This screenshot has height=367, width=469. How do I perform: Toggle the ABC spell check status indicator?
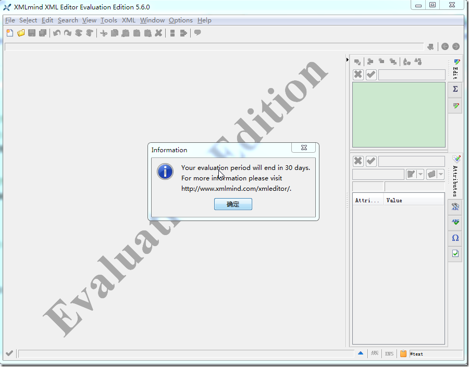pos(375,353)
